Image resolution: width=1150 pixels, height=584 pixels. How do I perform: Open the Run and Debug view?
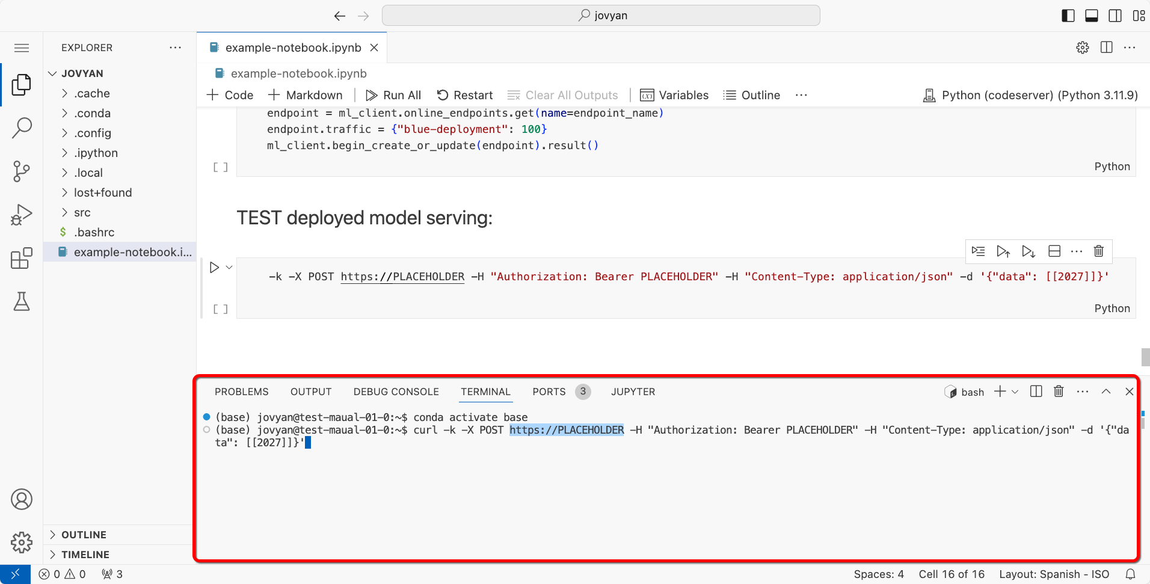[x=22, y=215]
